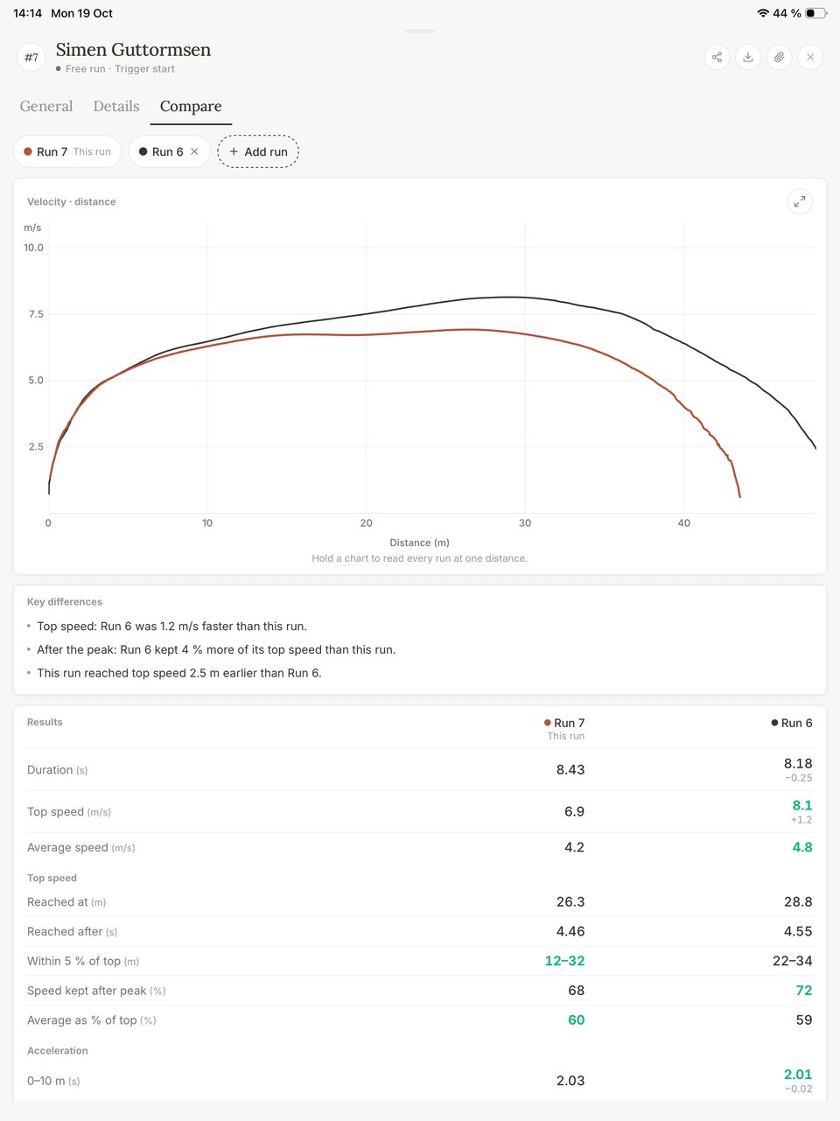Tap 'Hold a chart to read every run' hint

(x=420, y=558)
